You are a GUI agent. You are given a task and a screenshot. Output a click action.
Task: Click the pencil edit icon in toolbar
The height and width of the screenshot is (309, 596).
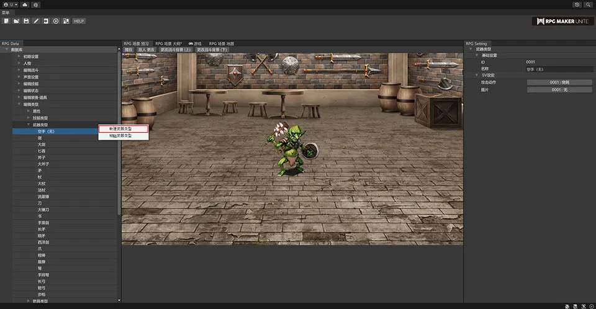[36, 21]
